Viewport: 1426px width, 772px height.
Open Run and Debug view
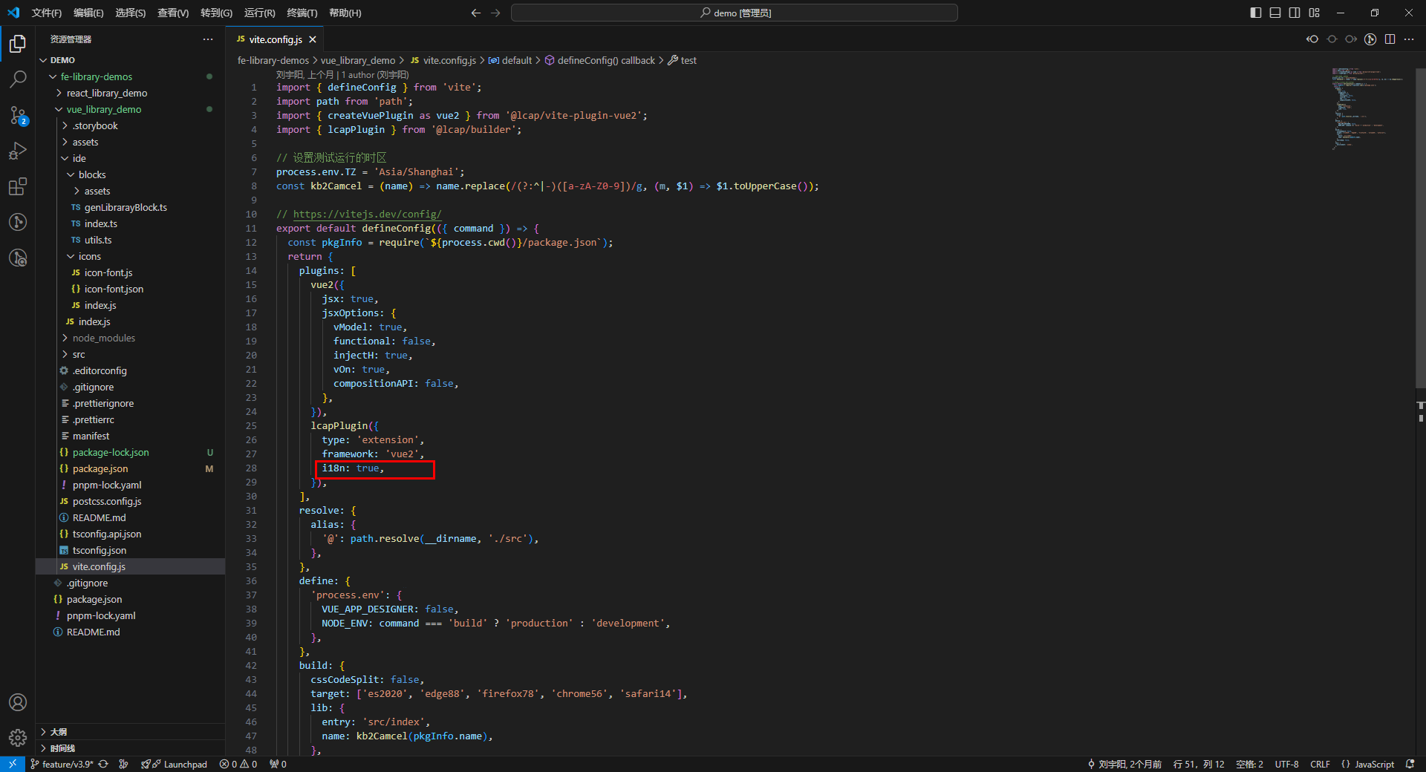(x=18, y=151)
